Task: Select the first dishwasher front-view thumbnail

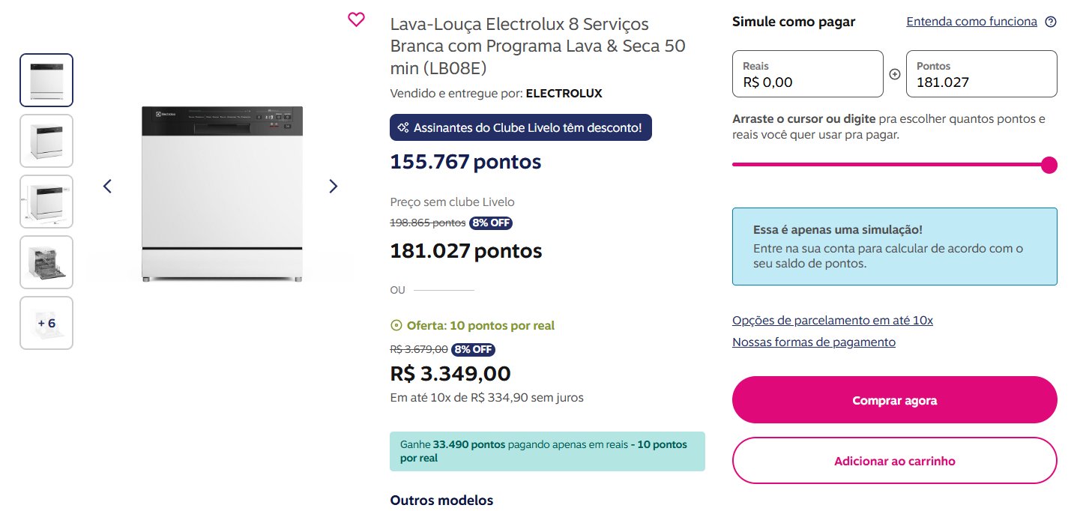Action: pos(46,80)
